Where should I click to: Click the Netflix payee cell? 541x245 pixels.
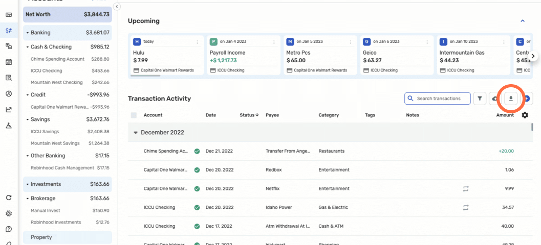[273, 188]
